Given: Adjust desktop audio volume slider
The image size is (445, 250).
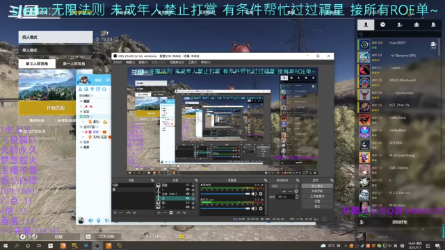Looking at the screenshot, I should coord(225,194).
